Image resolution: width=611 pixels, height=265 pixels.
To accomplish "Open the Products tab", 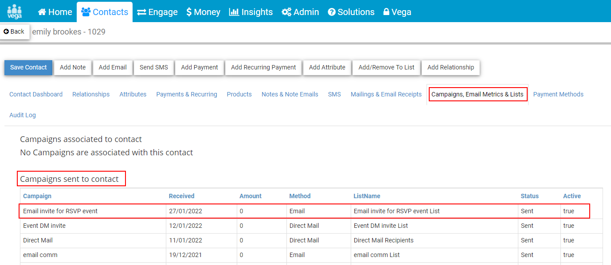I will tap(239, 94).
